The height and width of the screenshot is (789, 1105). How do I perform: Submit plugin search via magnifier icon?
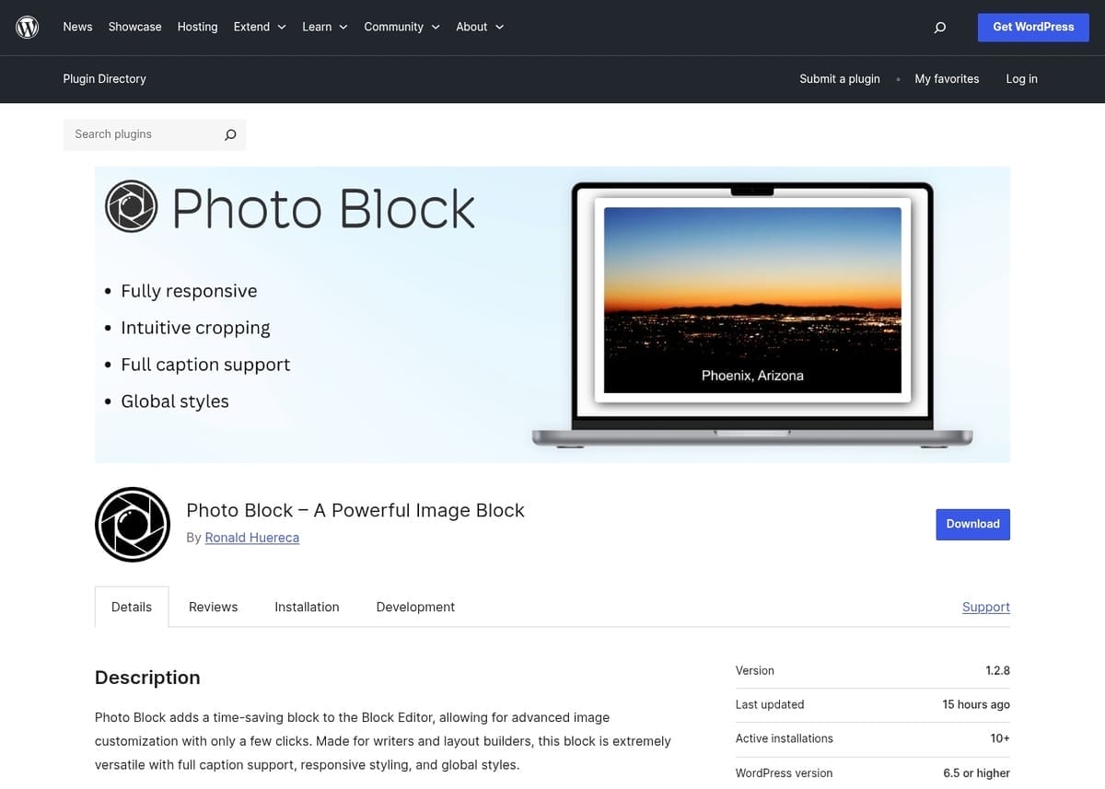pos(230,134)
